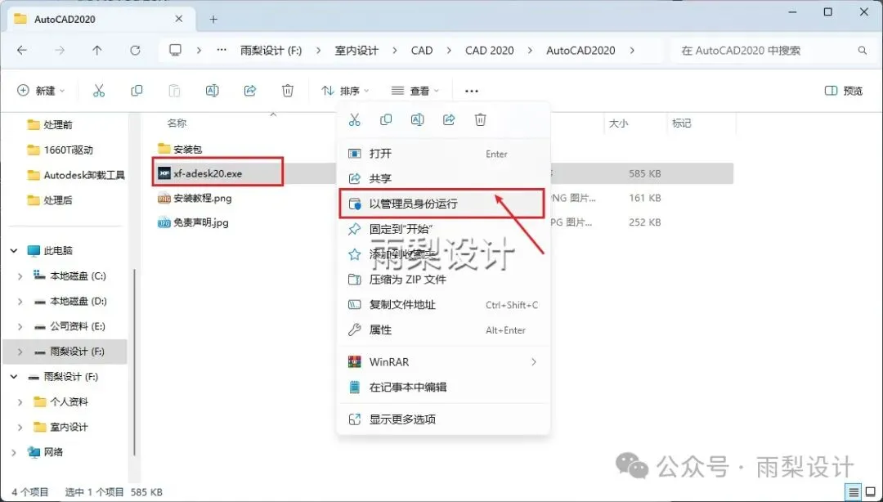Click the 名称 column header

177,123
